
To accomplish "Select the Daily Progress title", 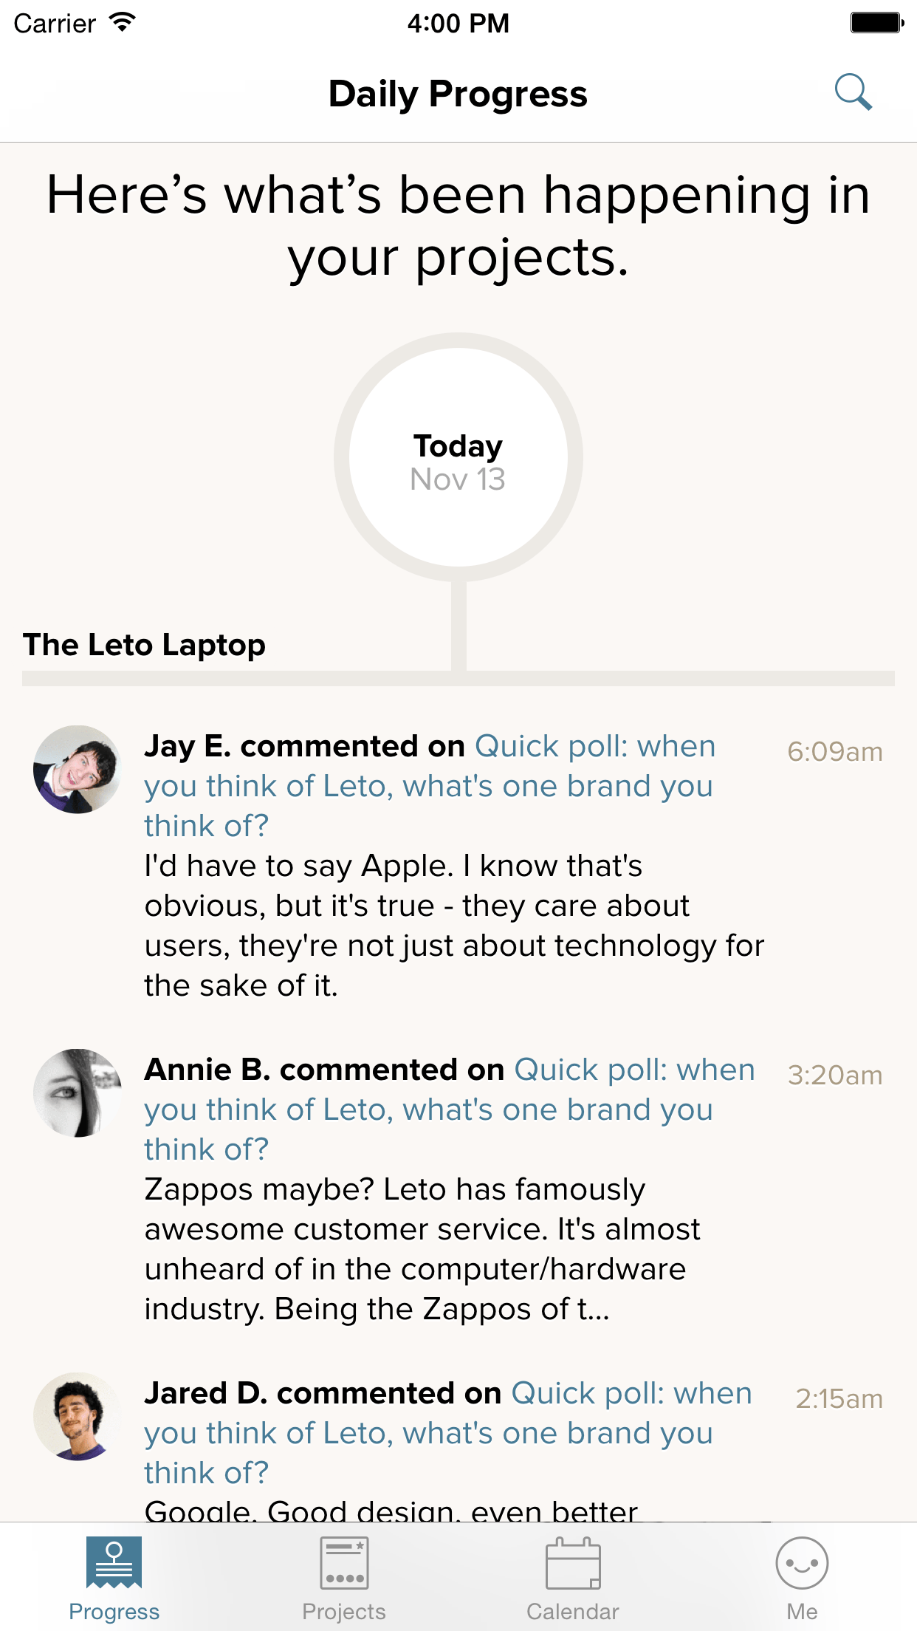I will coord(458,93).
